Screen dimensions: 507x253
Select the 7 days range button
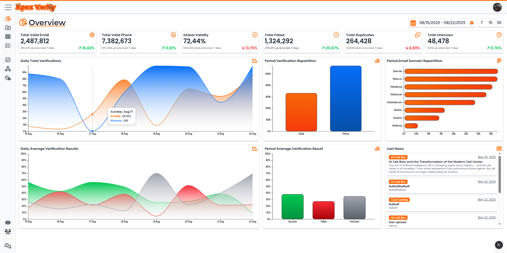(x=482, y=23)
